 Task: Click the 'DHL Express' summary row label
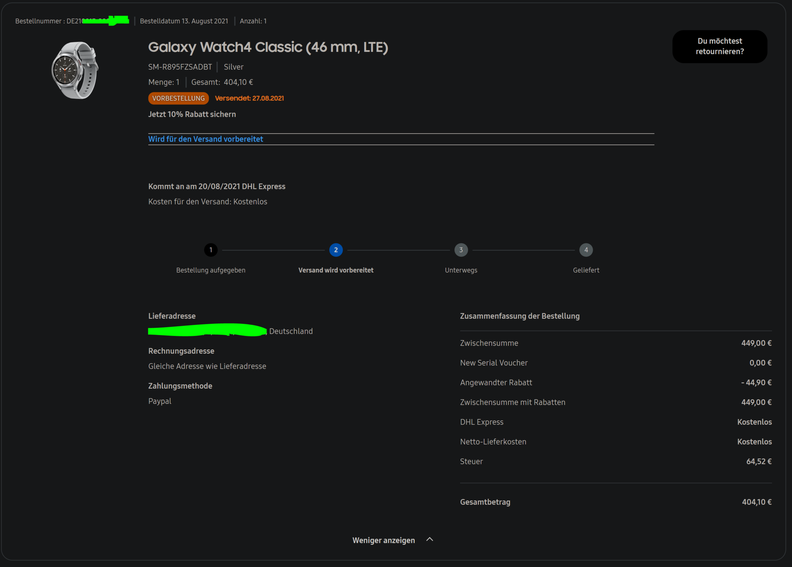tap(482, 422)
